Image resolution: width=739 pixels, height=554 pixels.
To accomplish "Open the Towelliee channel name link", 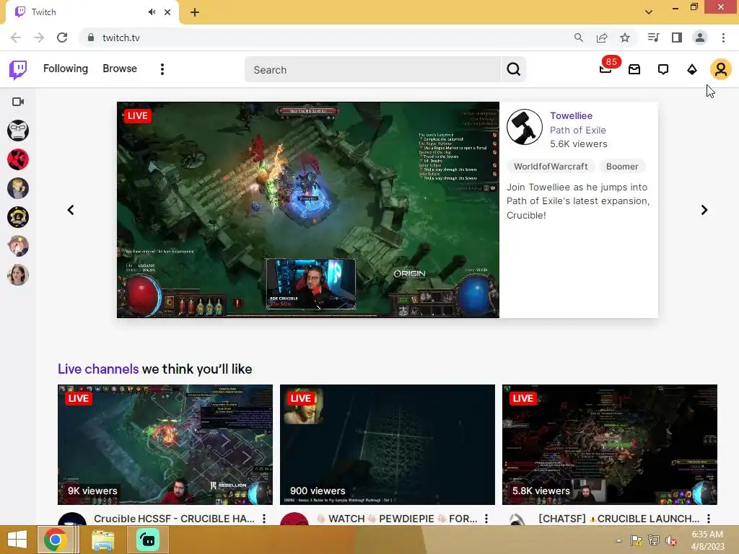I will (x=572, y=116).
